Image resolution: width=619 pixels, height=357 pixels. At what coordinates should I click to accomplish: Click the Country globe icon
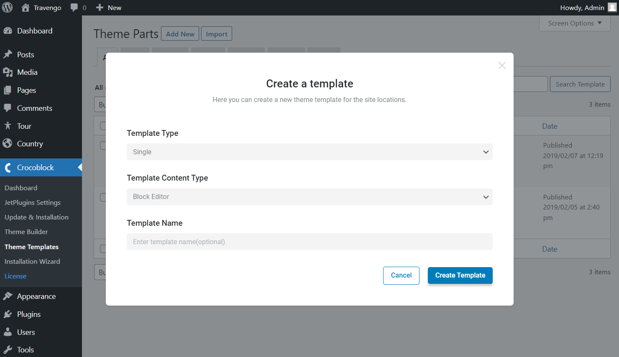(8, 143)
